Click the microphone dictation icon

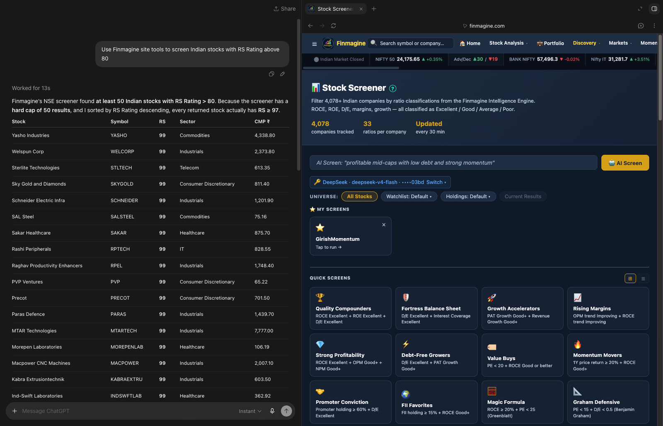coord(272,411)
